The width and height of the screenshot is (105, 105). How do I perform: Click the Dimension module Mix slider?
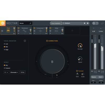click(30, 30)
